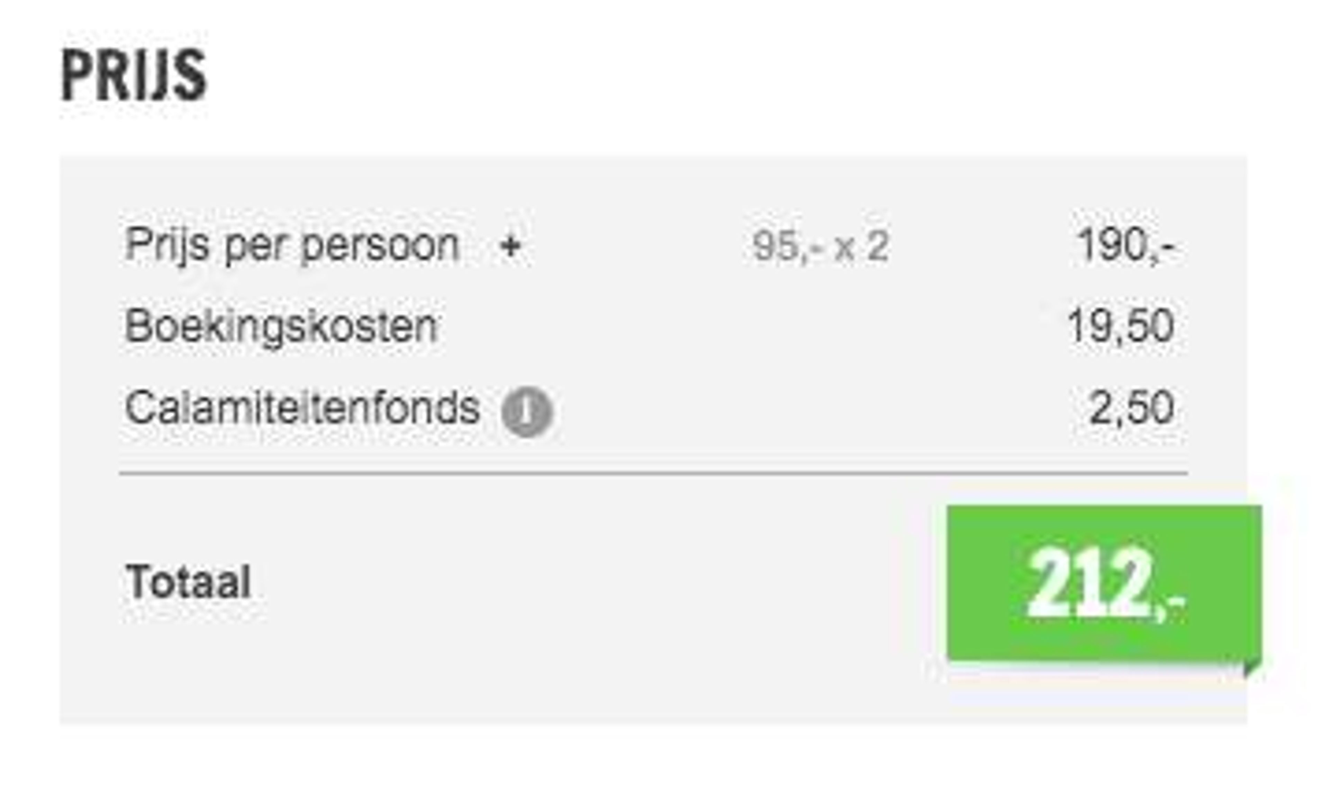Click the multiplier x 2 text

click(x=862, y=247)
